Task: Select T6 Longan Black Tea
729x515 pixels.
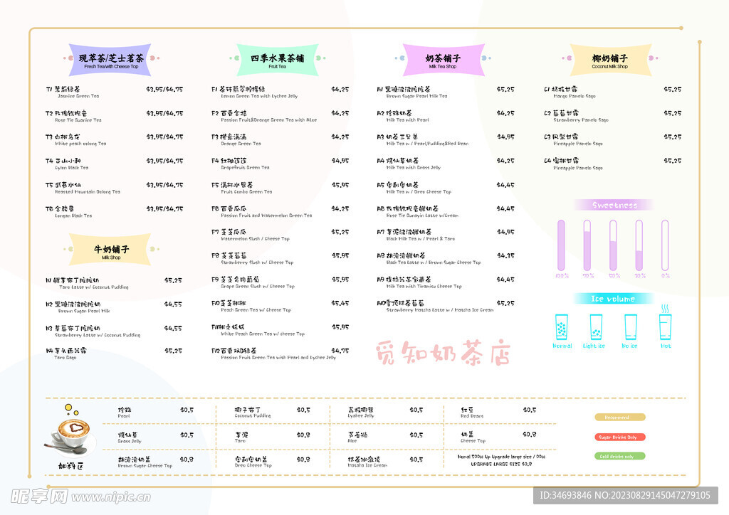Action: [114, 212]
